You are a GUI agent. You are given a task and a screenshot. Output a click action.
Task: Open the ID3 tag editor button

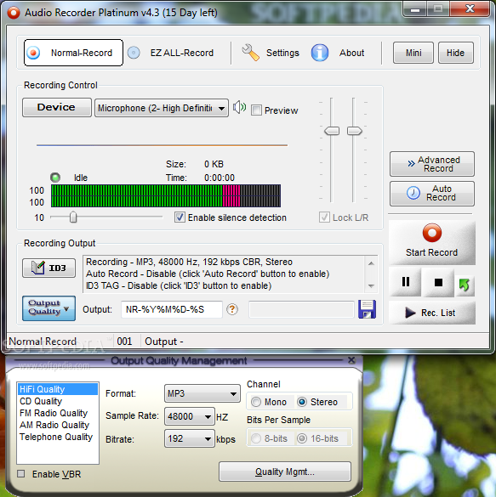[48, 268]
